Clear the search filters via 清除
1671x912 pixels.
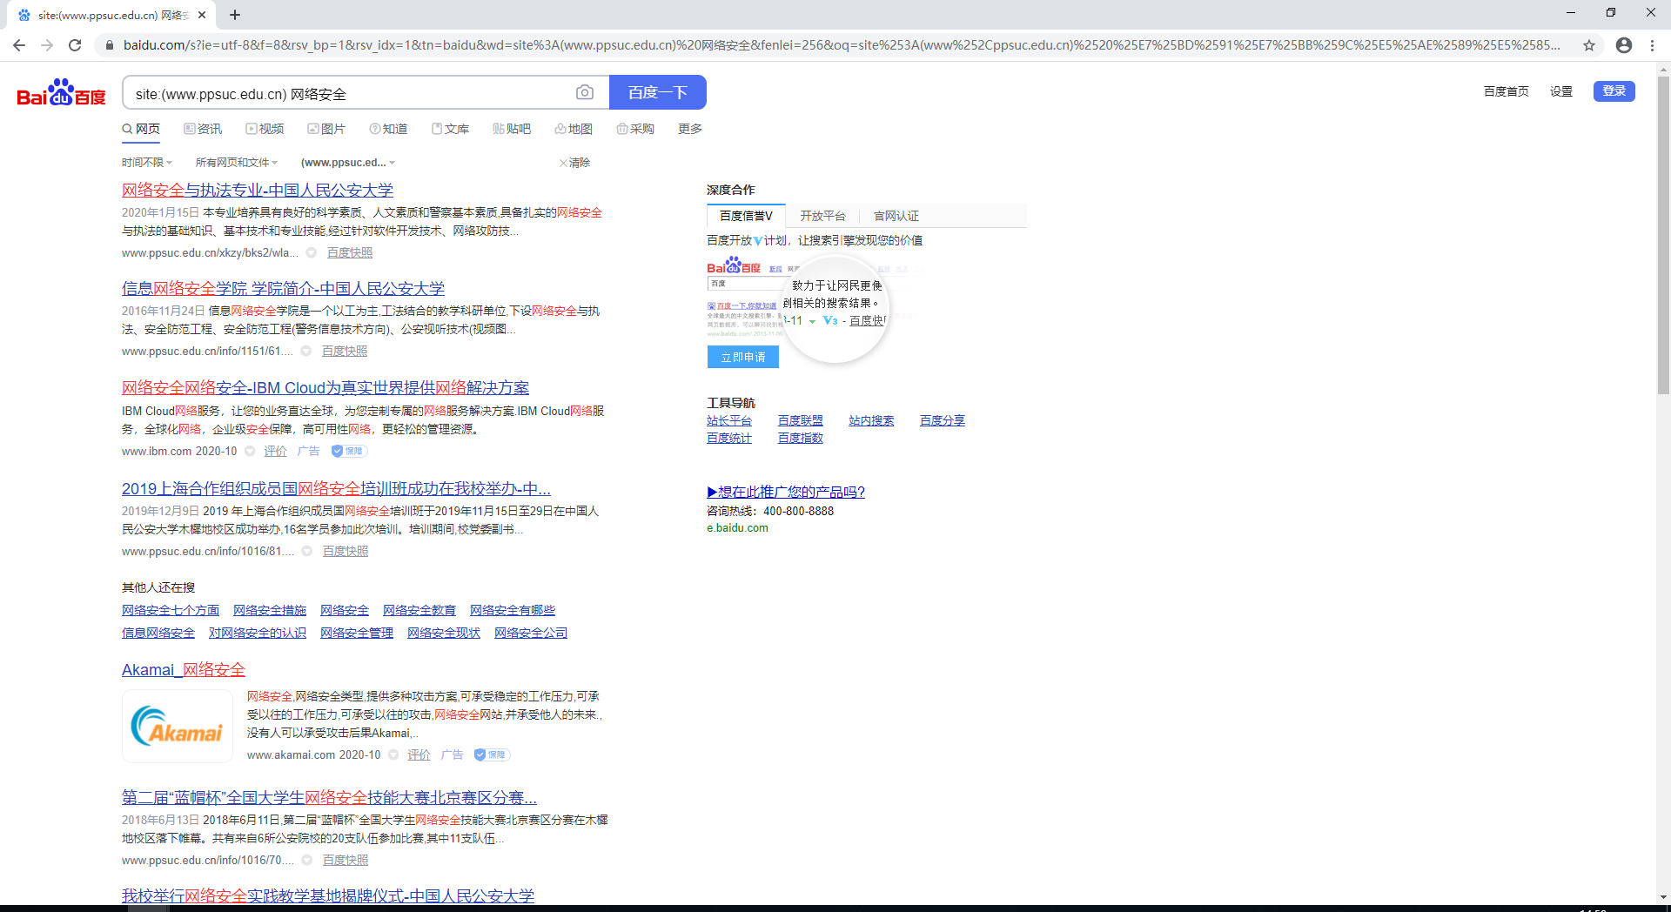point(574,163)
